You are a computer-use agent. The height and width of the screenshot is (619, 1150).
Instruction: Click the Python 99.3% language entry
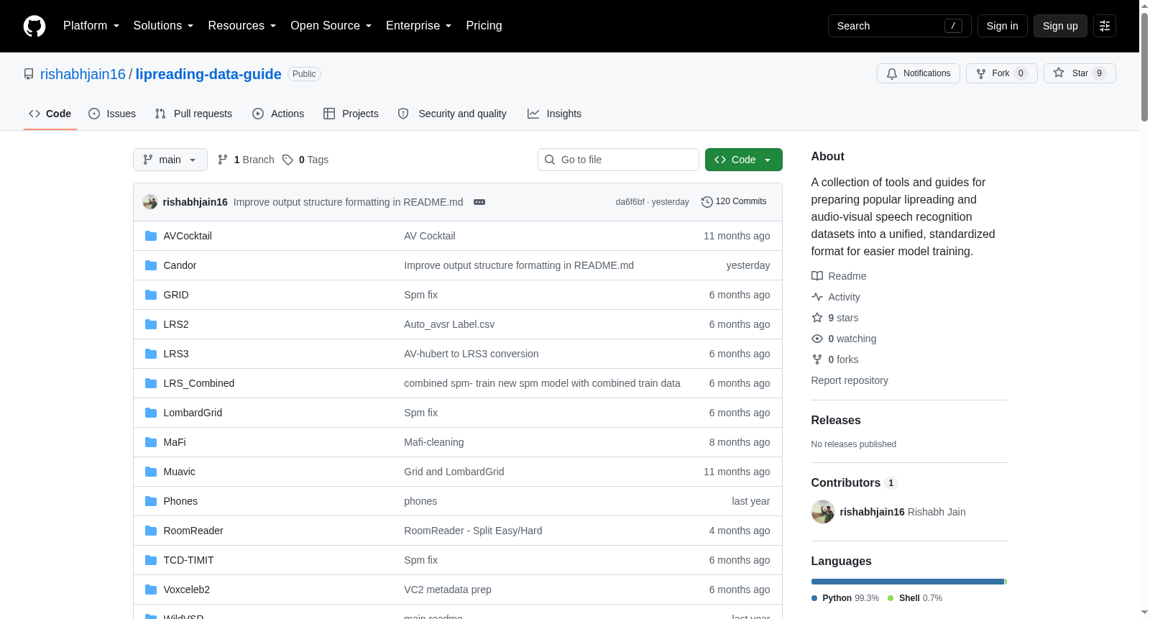pos(845,598)
